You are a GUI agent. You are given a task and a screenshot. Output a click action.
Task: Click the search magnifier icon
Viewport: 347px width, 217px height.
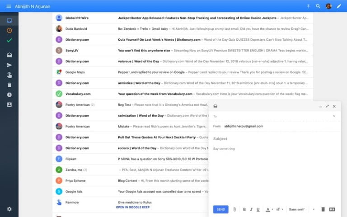coord(318,6)
